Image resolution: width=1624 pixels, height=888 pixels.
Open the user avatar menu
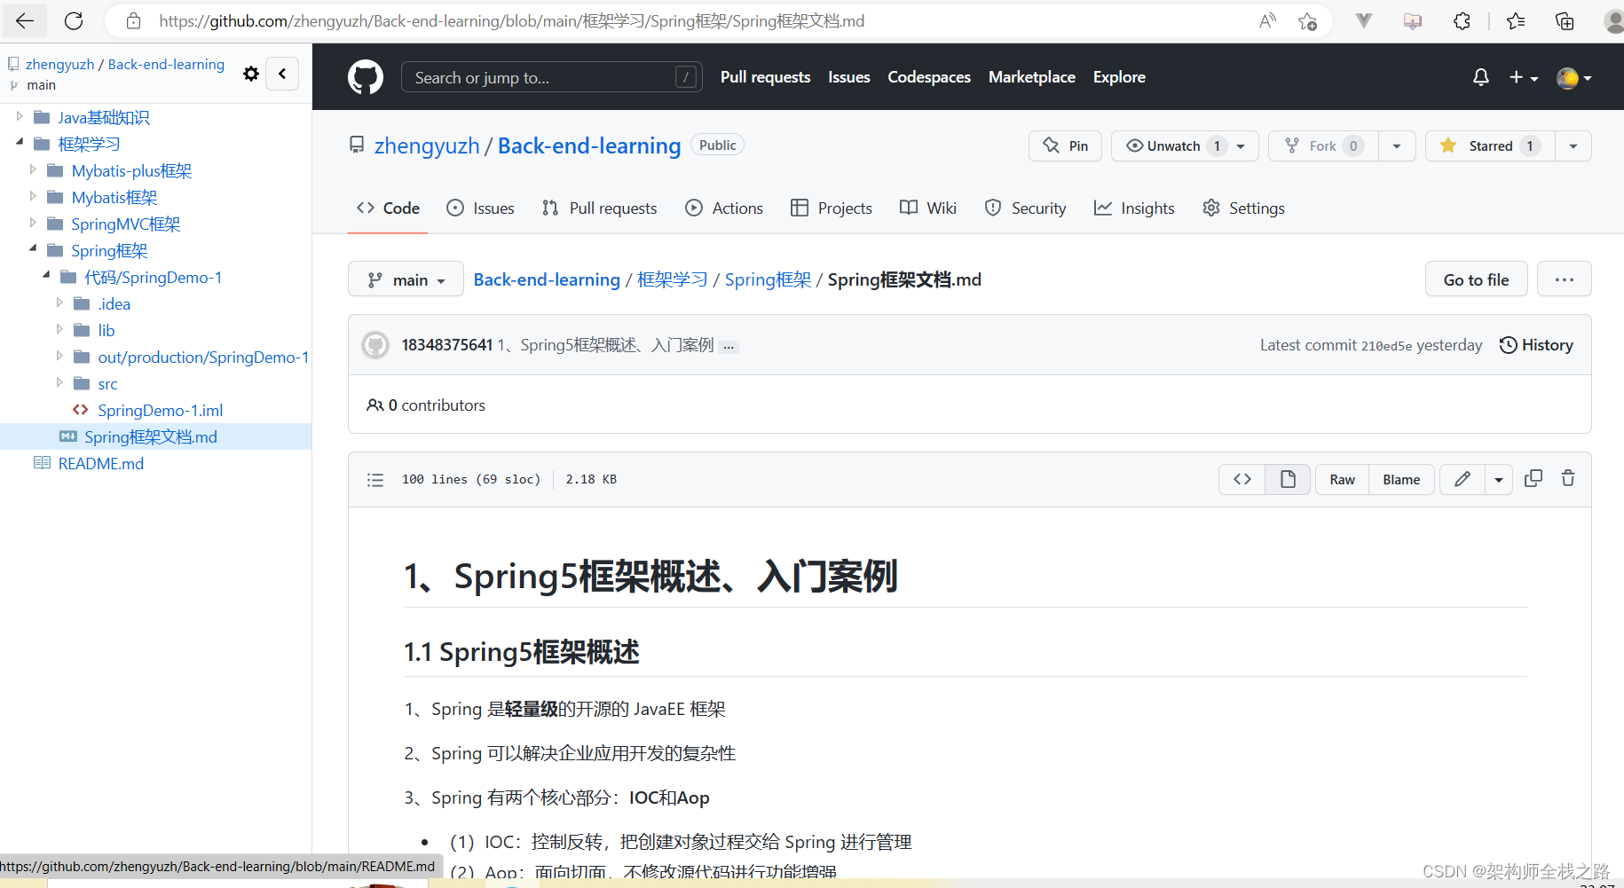coord(1574,78)
